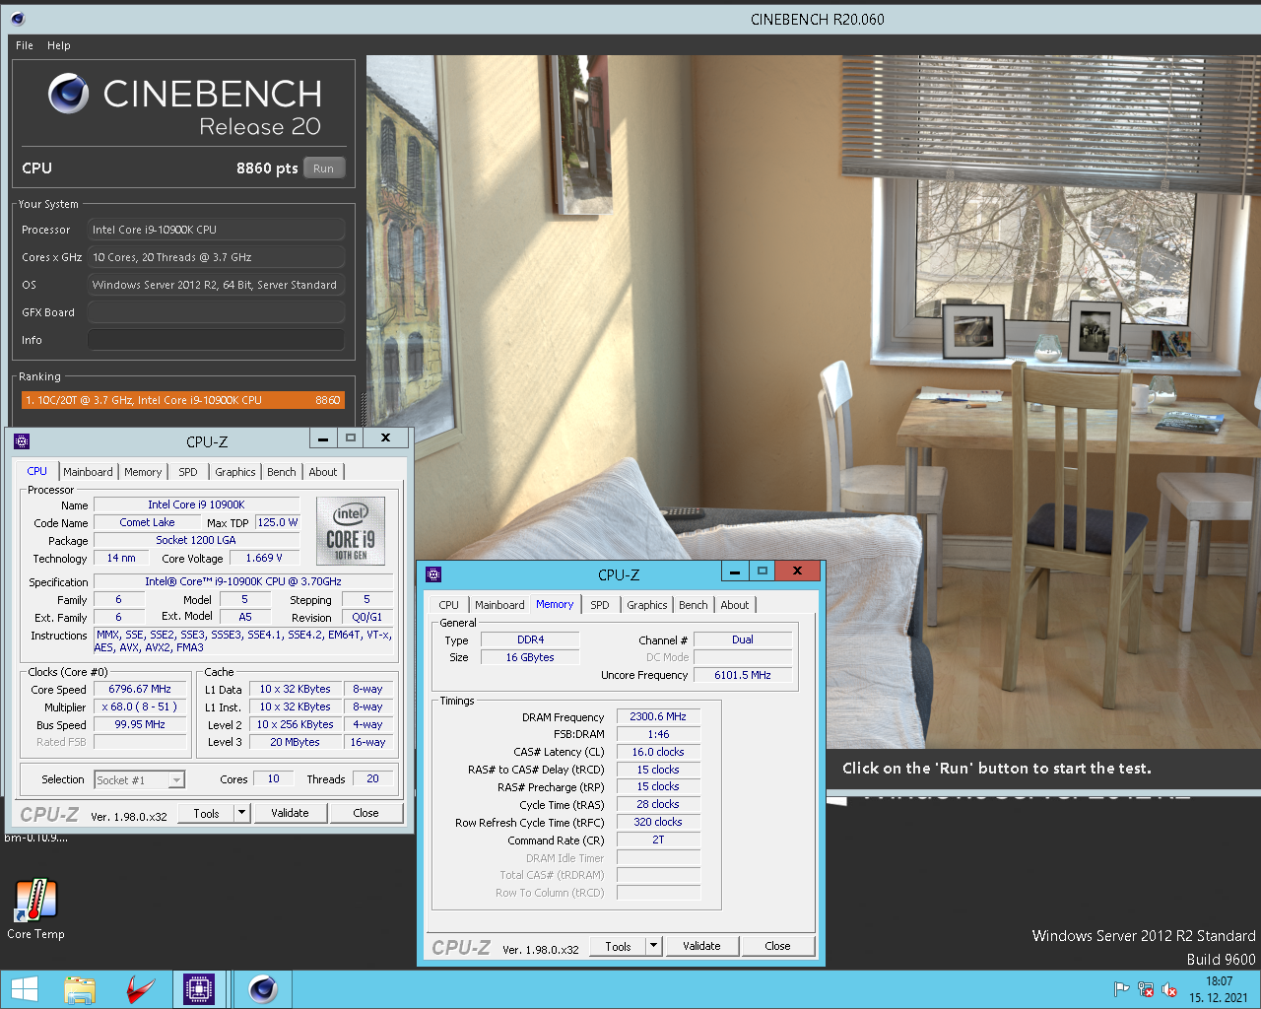1261x1009 pixels.
Task: Click the Bus Speed value 99.95 MHz
Action: coord(140,724)
